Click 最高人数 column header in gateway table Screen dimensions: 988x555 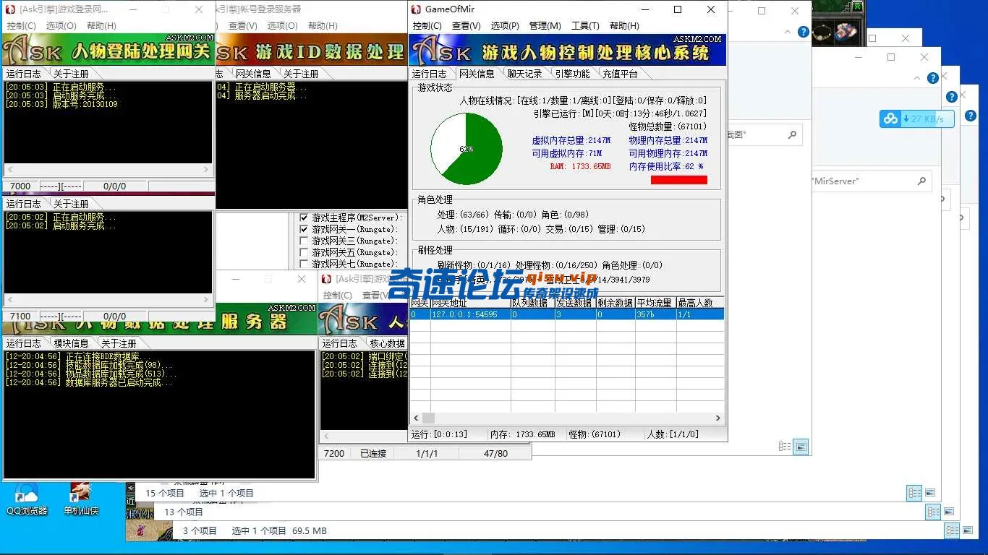[699, 303]
